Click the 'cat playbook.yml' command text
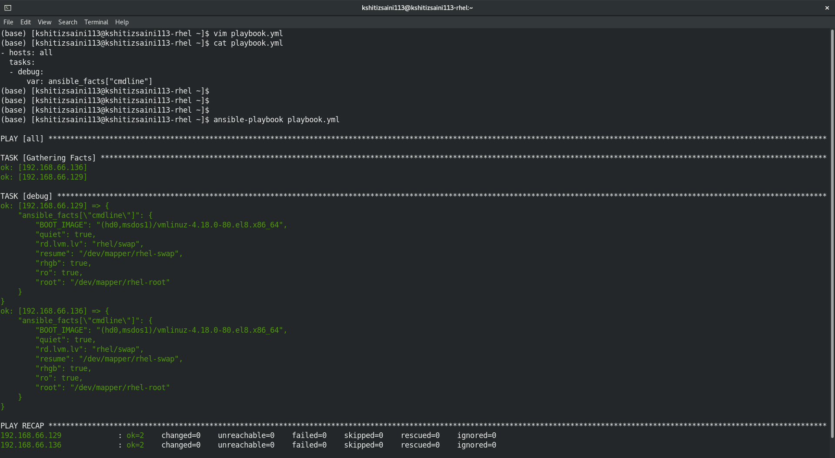The width and height of the screenshot is (835, 458). pyautogui.click(x=248, y=43)
